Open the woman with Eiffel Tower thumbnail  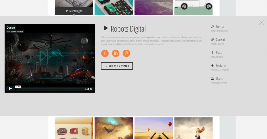pos(193,128)
